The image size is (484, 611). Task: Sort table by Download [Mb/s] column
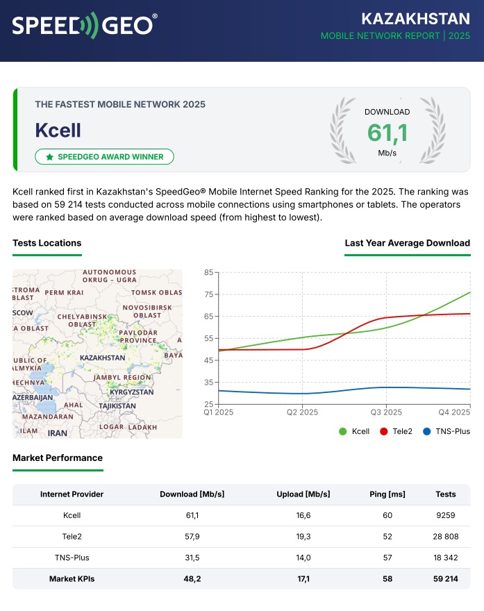tap(192, 494)
